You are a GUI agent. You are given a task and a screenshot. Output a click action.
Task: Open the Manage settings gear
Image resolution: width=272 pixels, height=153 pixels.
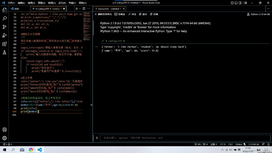click(x=4, y=138)
